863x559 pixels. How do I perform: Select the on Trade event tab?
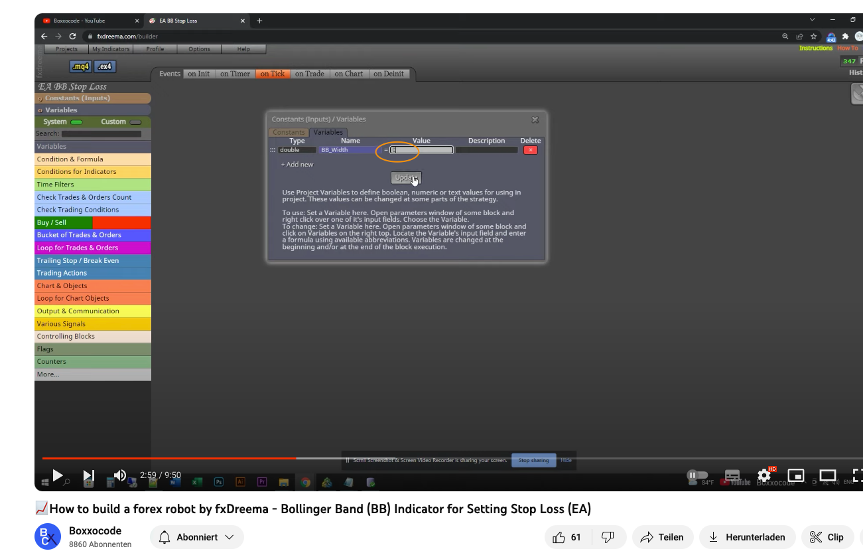point(310,74)
